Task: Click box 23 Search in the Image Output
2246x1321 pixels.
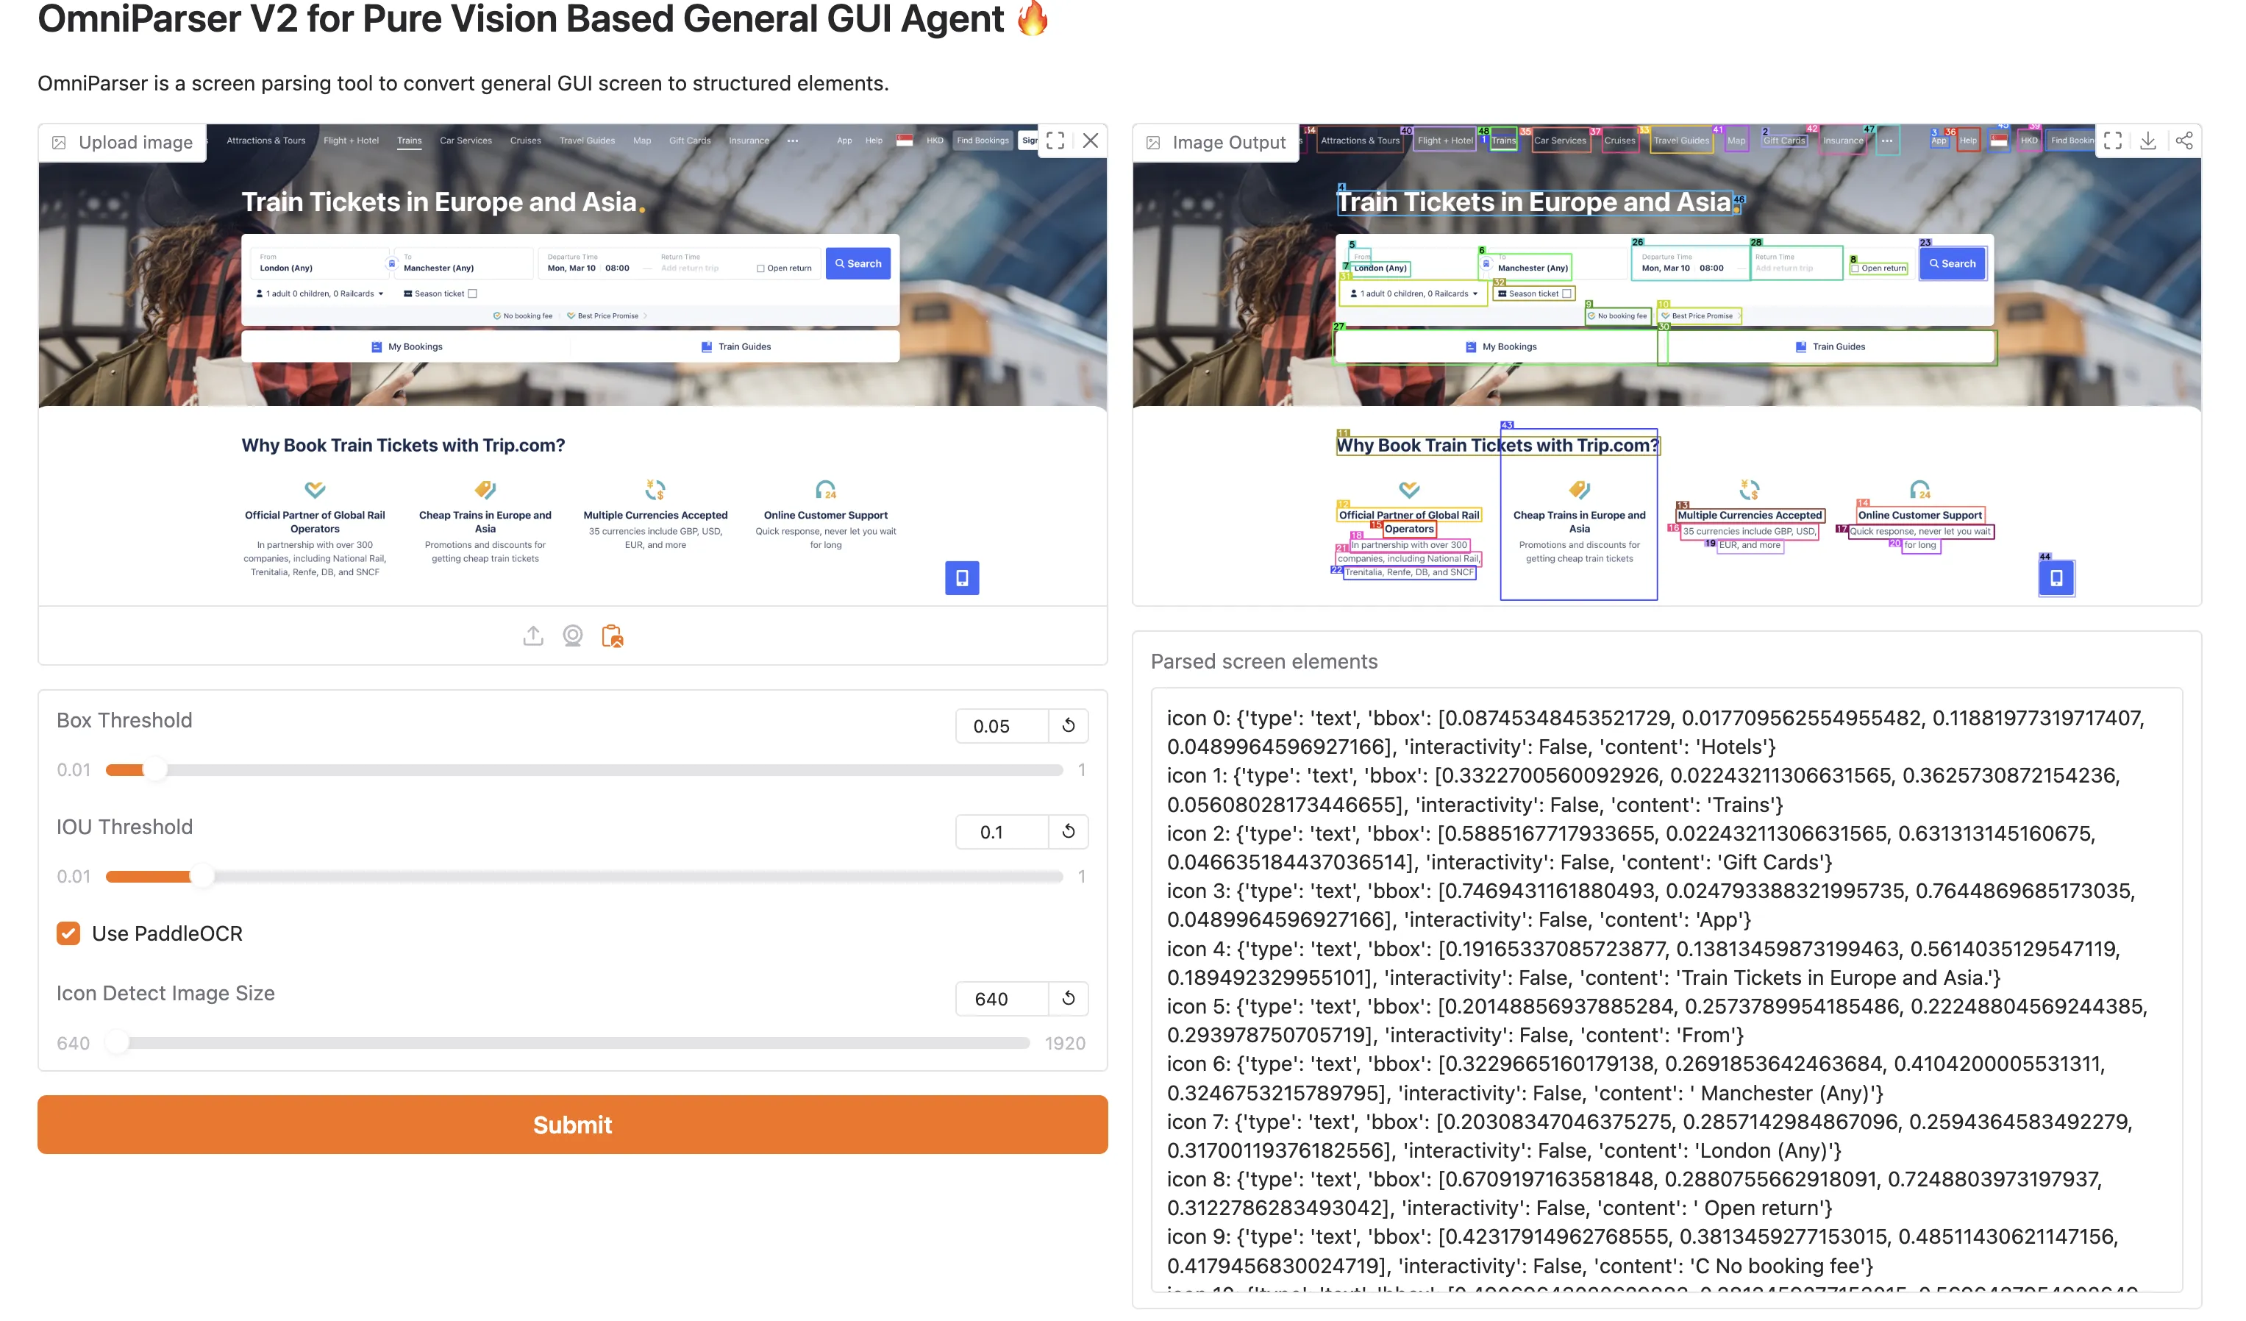Action: (x=1952, y=264)
